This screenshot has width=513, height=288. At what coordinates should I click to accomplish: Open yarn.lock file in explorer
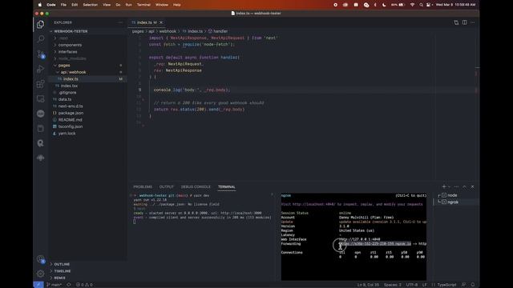(x=67, y=134)
